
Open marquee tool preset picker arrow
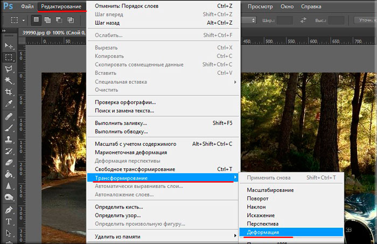pos(23,20)
